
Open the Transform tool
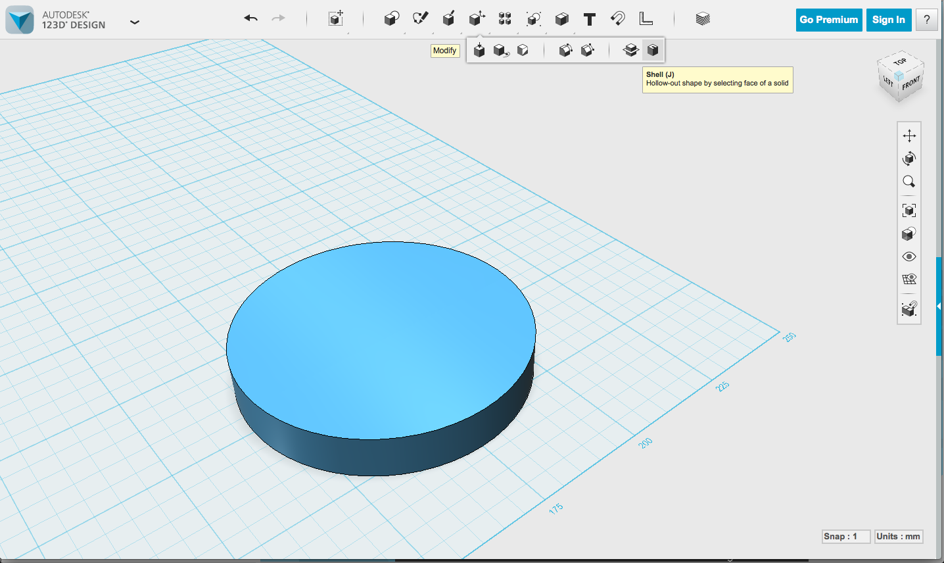(336, 18)
